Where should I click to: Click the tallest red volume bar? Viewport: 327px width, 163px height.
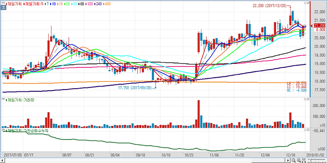click(198, 114)
